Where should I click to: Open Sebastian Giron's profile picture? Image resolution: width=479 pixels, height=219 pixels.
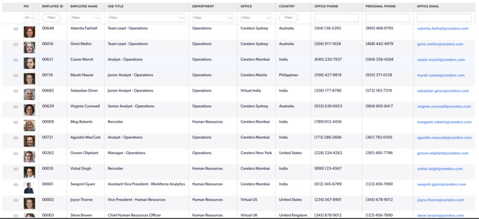29,94
